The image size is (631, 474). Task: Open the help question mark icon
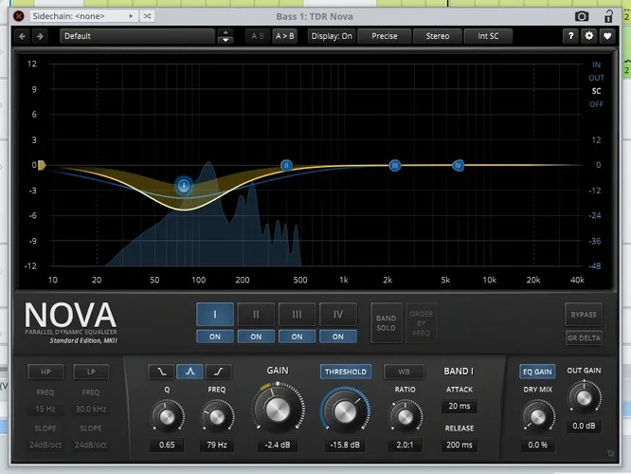coord(570,36)
